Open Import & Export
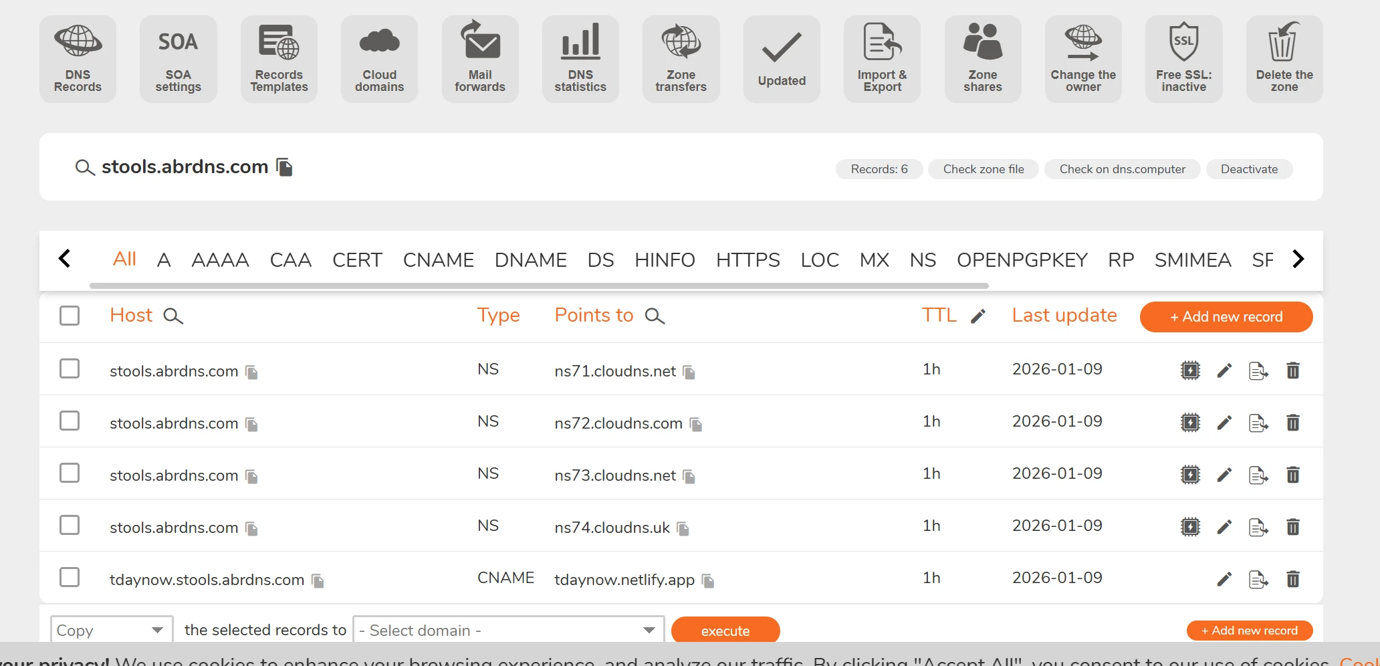1380x666 pixels. click(x=882, y=59)
